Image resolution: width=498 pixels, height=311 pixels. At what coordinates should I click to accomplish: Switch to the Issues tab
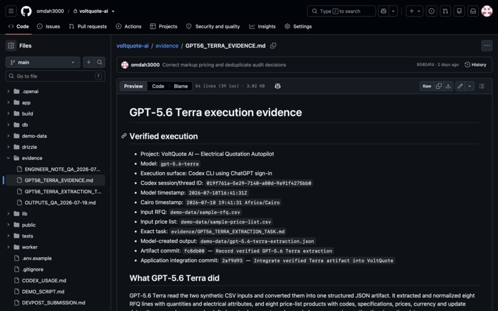click(x=49, y=27)
